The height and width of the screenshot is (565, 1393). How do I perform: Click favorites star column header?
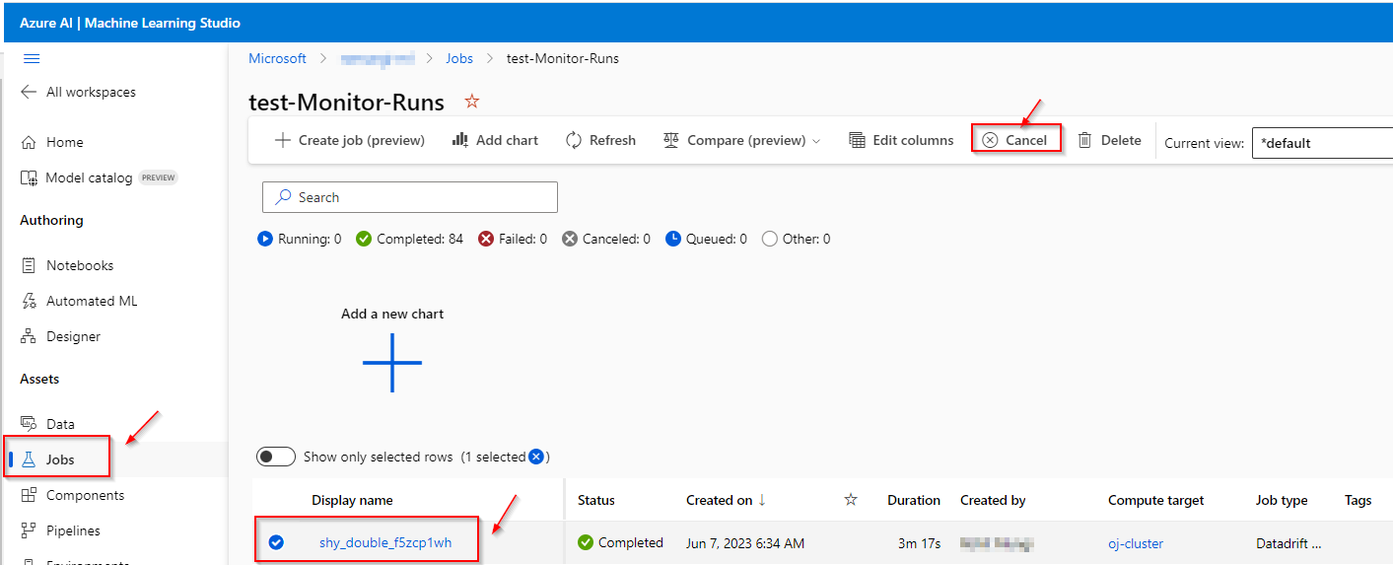pyautogui.click(x=851, y=500)
